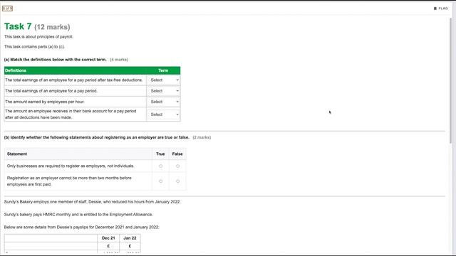
Task: Open term dropdown for amount earned per hour
Action: (x=164, y=102)
